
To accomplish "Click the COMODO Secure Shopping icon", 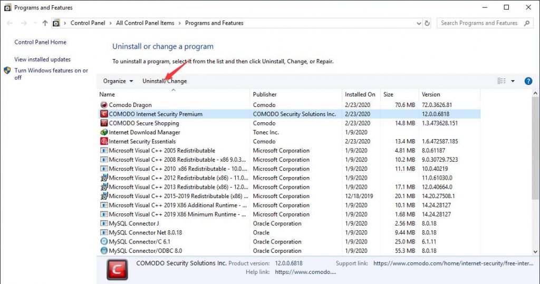I will pyautogui.click(x=104, y=123).
